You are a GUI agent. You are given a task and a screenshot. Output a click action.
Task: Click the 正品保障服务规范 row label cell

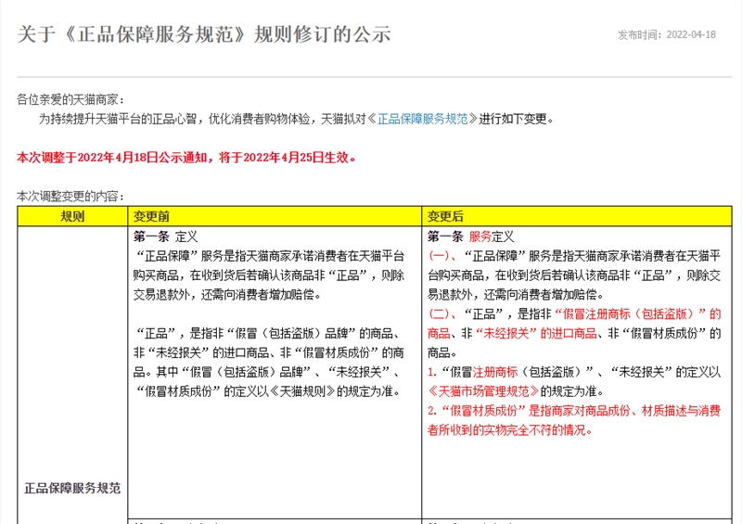click(x=72, y=488)
